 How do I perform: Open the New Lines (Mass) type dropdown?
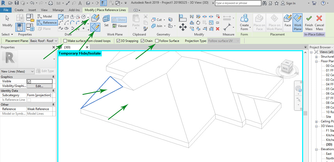click(x=17, y=71)
